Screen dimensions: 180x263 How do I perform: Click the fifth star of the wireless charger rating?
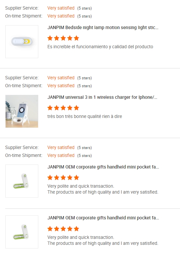click(76, 108)
